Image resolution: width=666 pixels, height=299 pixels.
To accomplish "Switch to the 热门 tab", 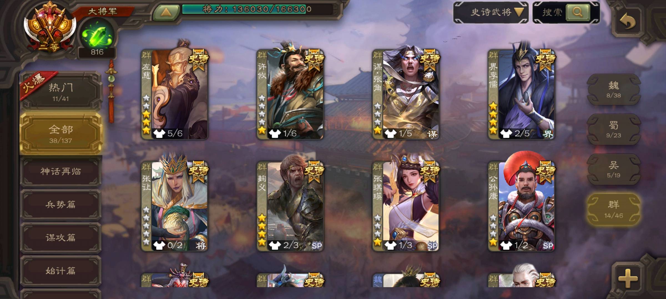I will pyautogui.click(x=60, y=91).
